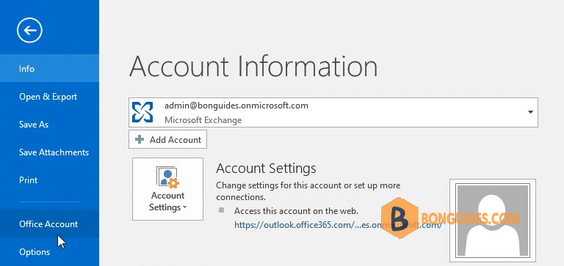The width and height of the screenshot is (564, 266).
Task: Expand the account selector dropdown arrow
Action: click(530, 112)
